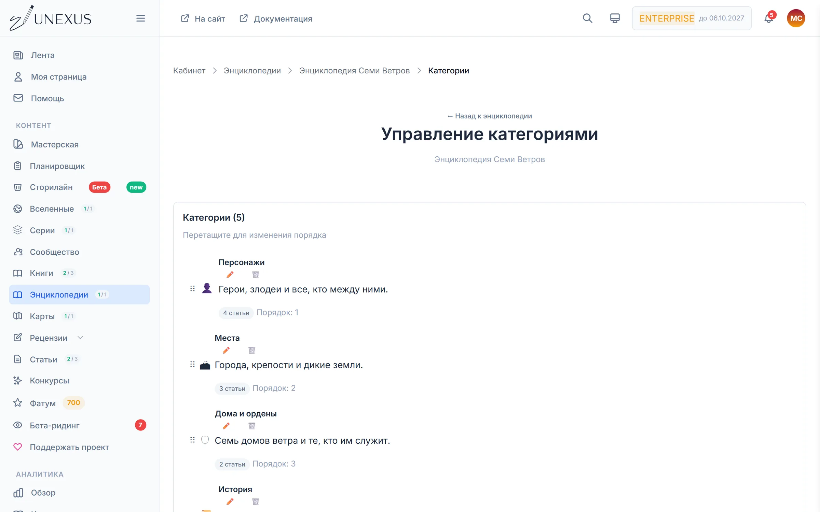Delete the История category with trash icon
Image resolution: width=820 pixels, height=512 pixels.
255,501
